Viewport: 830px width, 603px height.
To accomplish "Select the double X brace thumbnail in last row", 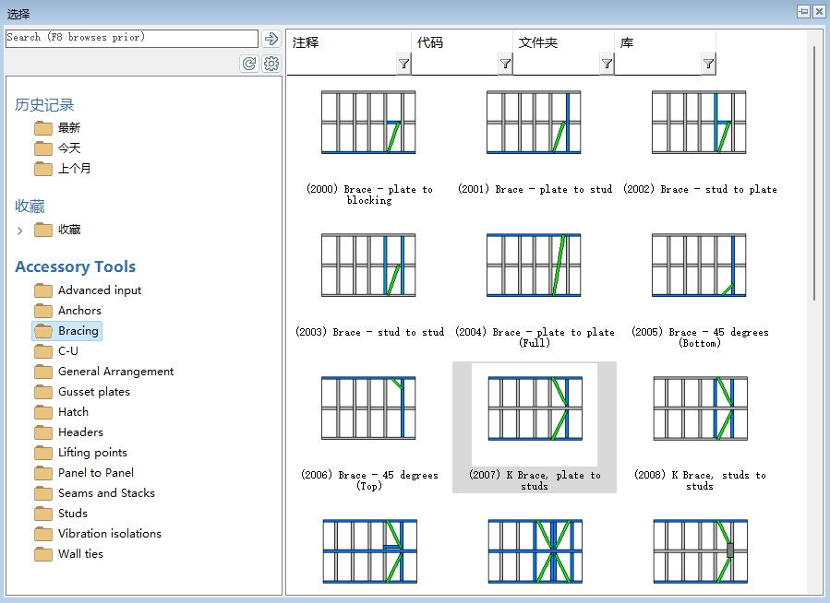I will tap(535, 551).
